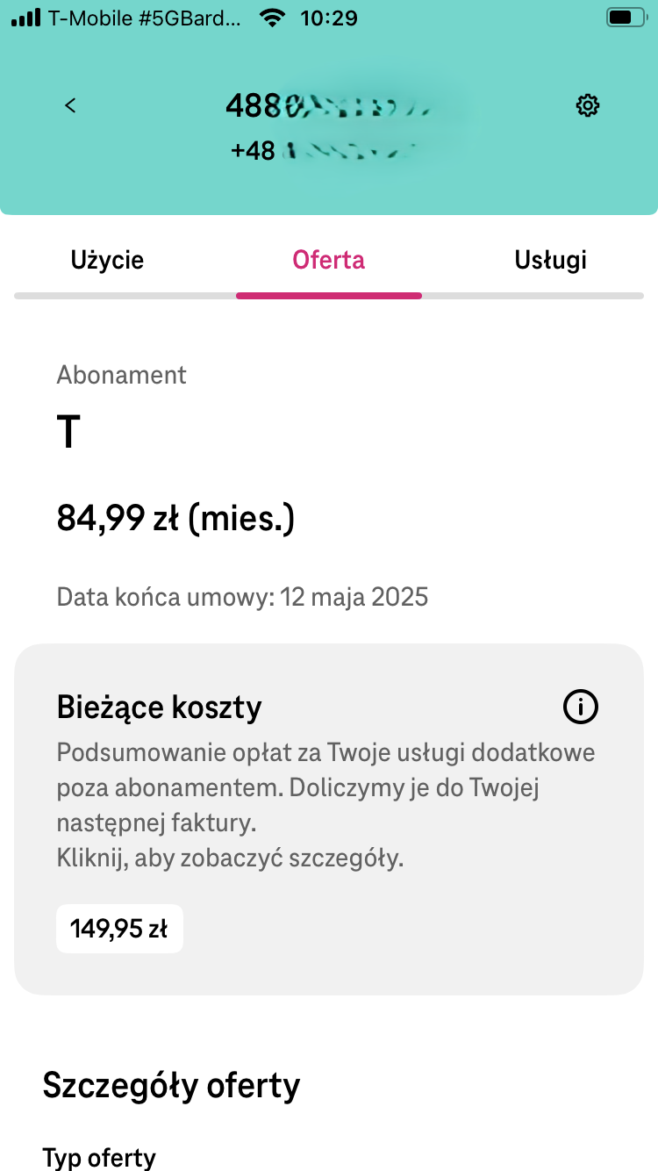Tap the Typ oferty label
This screenshot has width=658, height=1171.
pyautogui.click(x=99, y=1158)
